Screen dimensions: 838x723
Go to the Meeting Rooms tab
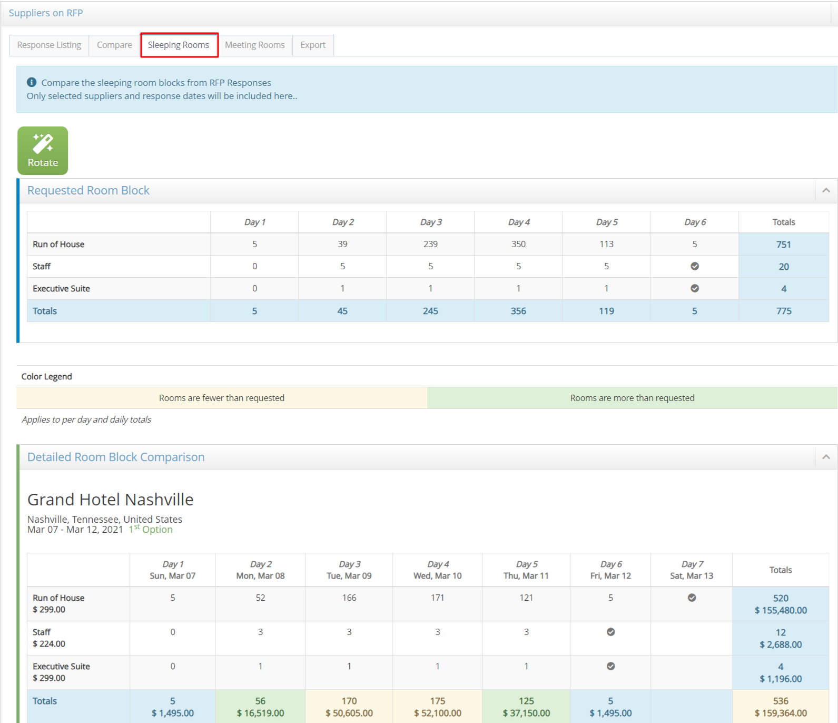pos(254,45)
